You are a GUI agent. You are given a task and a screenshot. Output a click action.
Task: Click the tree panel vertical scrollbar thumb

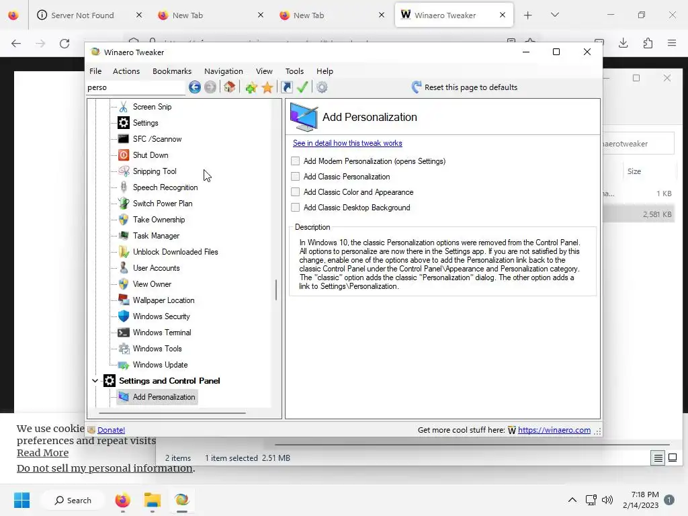pos(276,290)
